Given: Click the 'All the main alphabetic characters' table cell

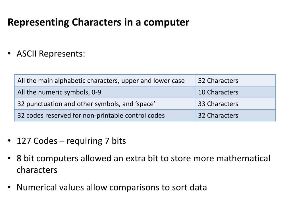Looking at the screenshot, I should pos(105,80).
